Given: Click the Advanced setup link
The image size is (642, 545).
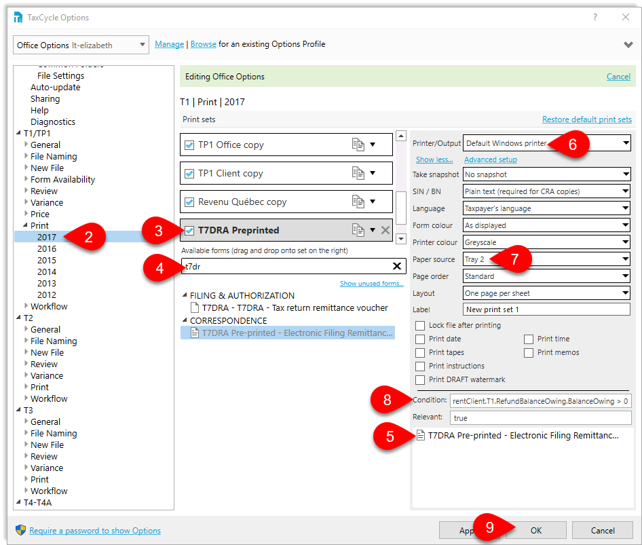Looking at the screenshot, I should pos(491,159).
